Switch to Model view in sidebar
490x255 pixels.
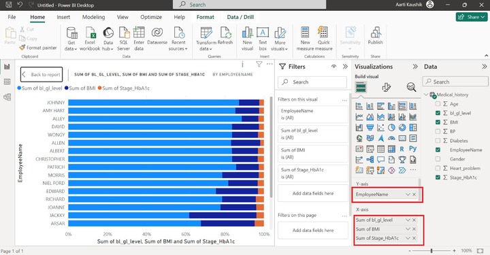coord(7,97)
